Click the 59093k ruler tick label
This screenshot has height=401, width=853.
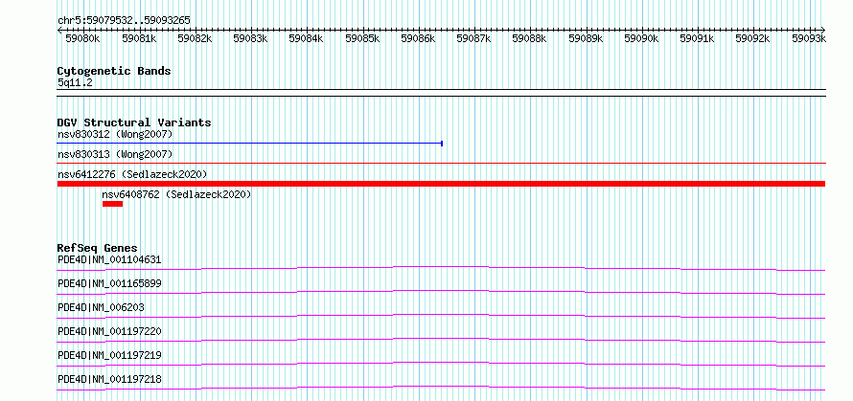[x=809, y=38]
